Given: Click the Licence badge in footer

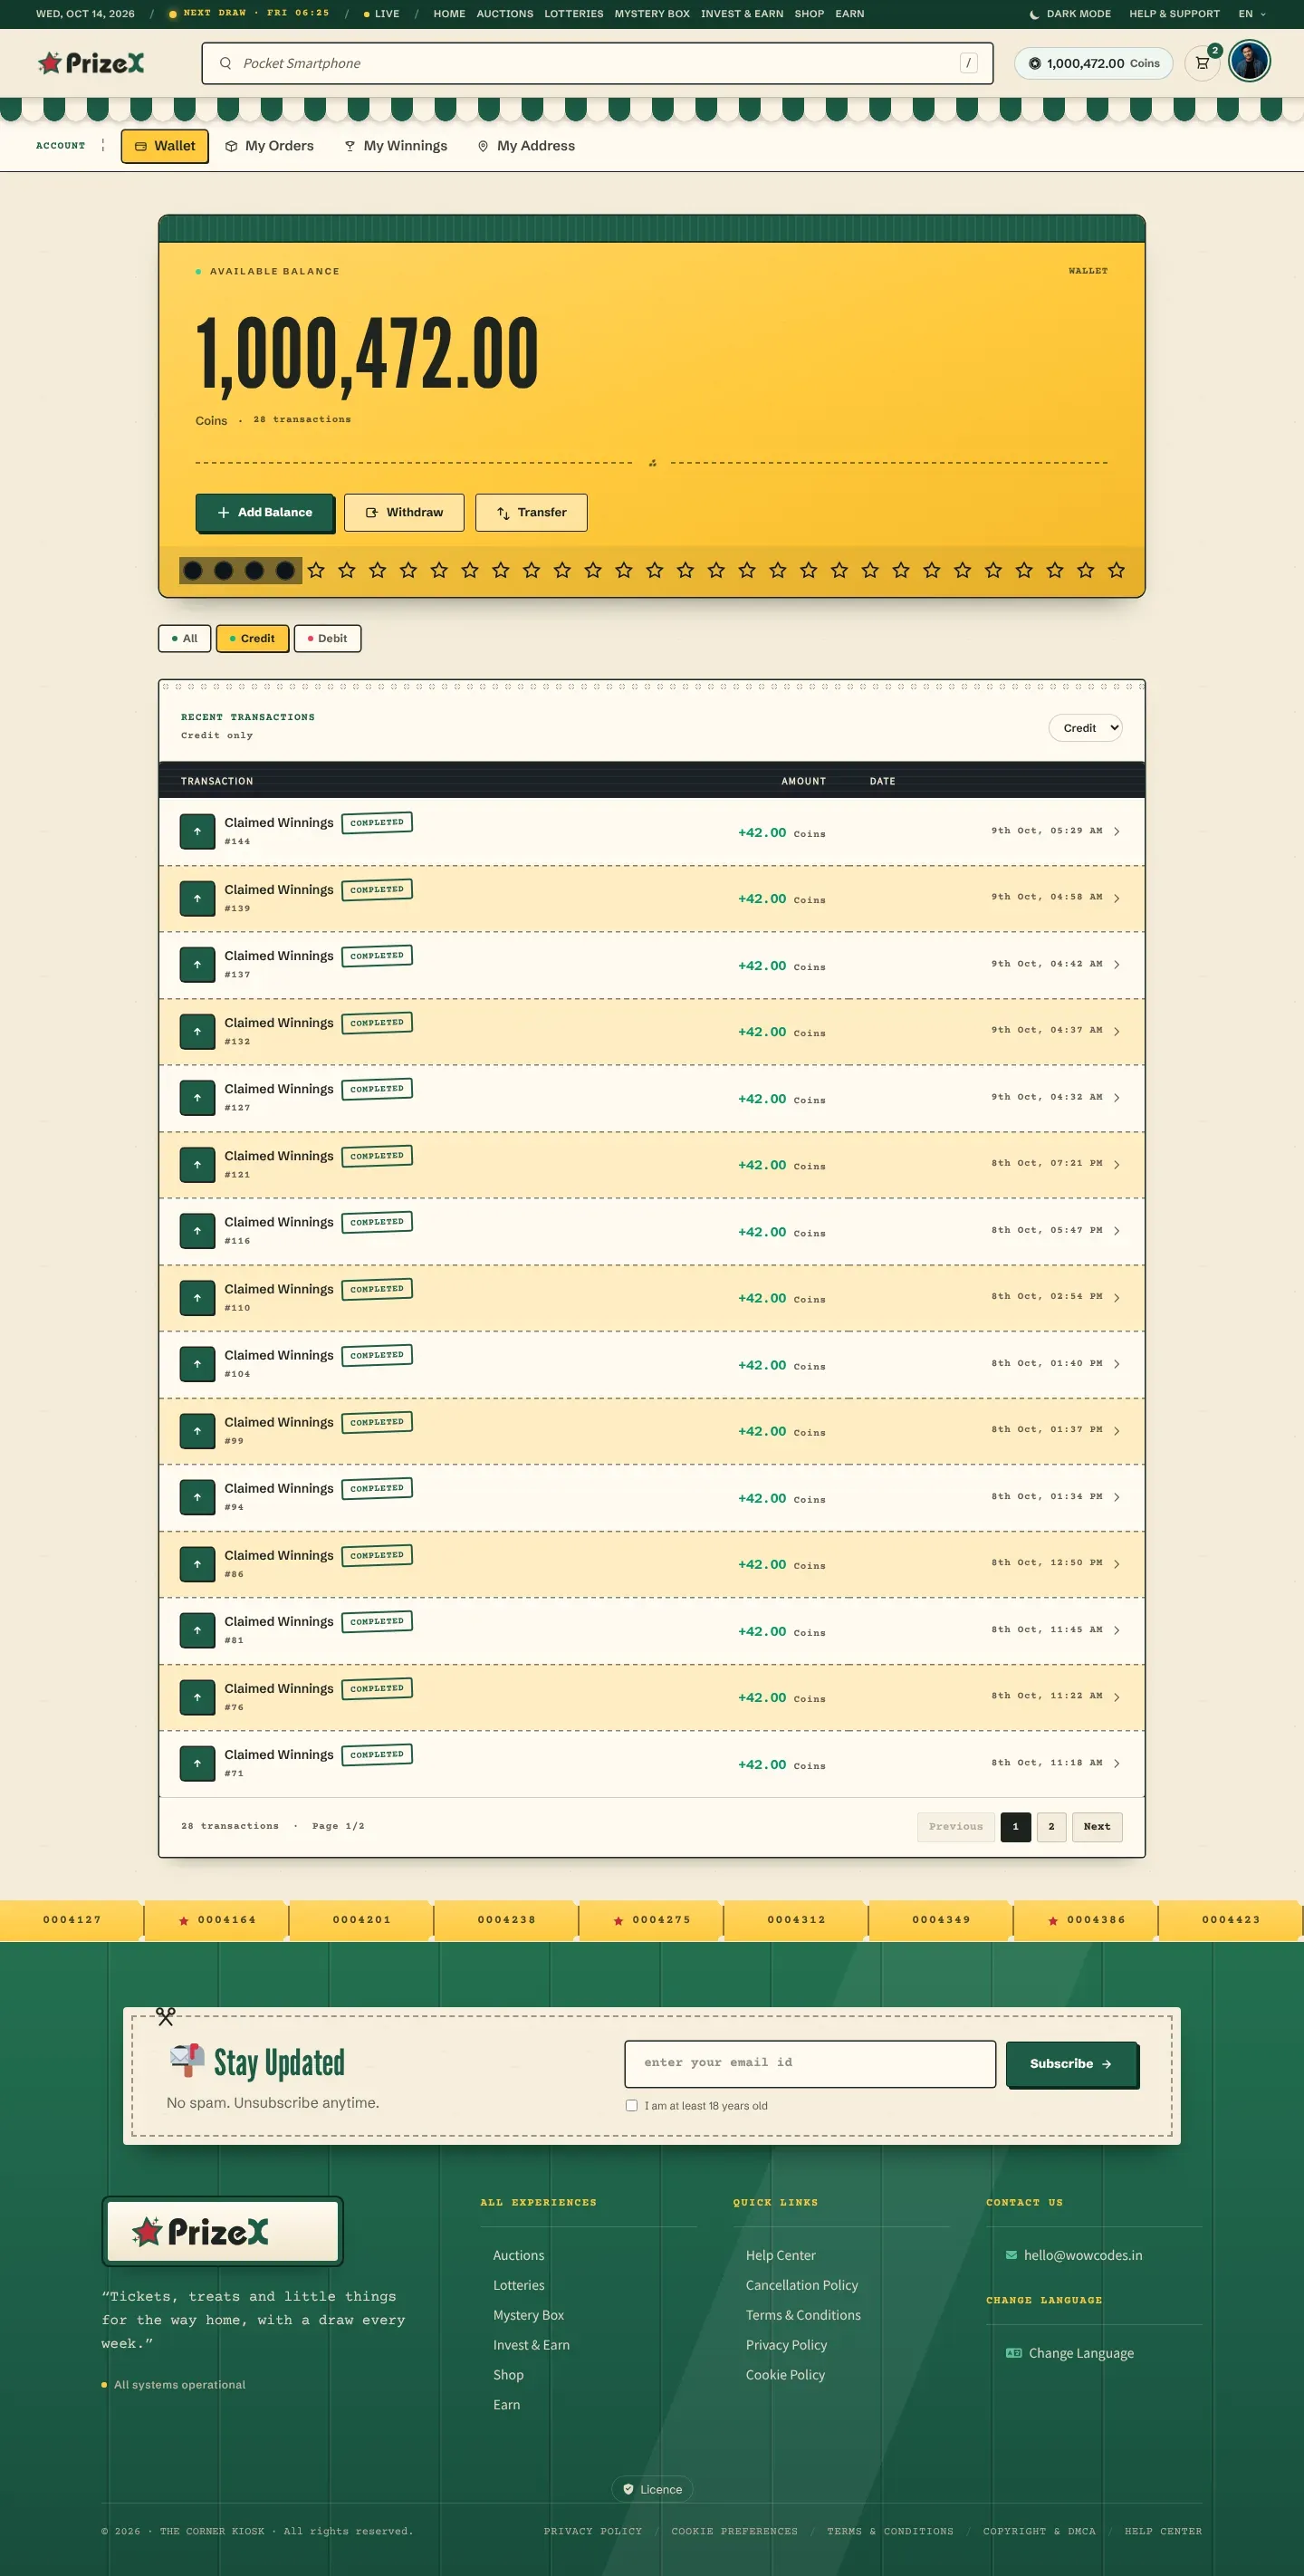Looking at the screenshot, I should pos(652,2489).
